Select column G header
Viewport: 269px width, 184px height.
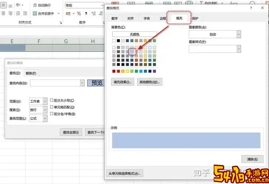coord(66,41)
